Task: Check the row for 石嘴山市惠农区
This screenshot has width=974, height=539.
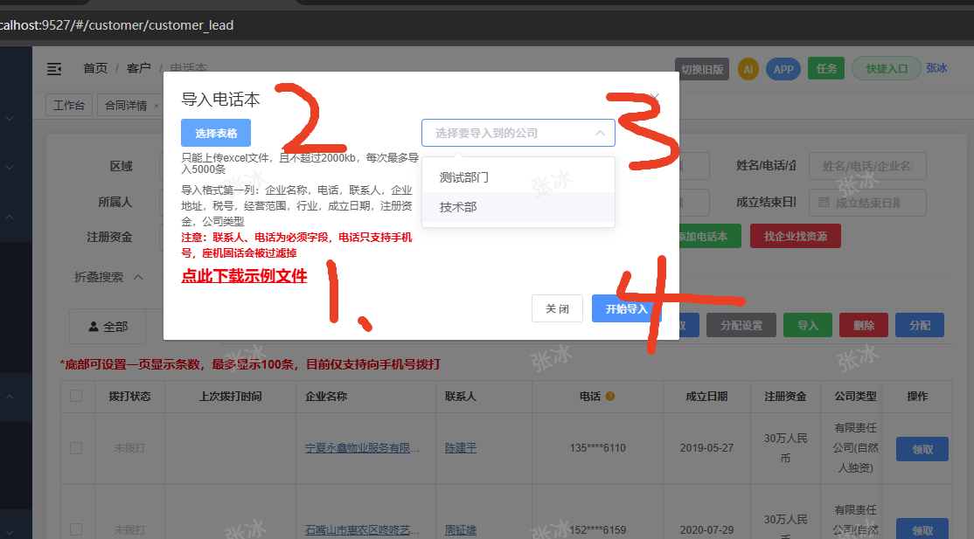Action: pyautogui.click(x=76, y=529)
